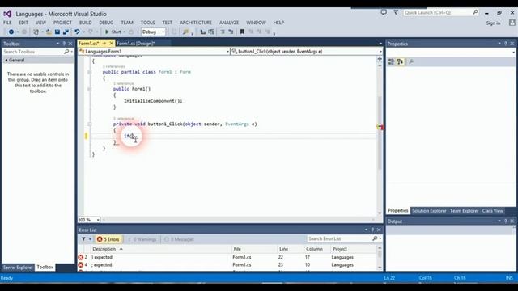This screenshot has height=291, width=518.
Task: Switch to the Class View tab
Action: (493, 211)
